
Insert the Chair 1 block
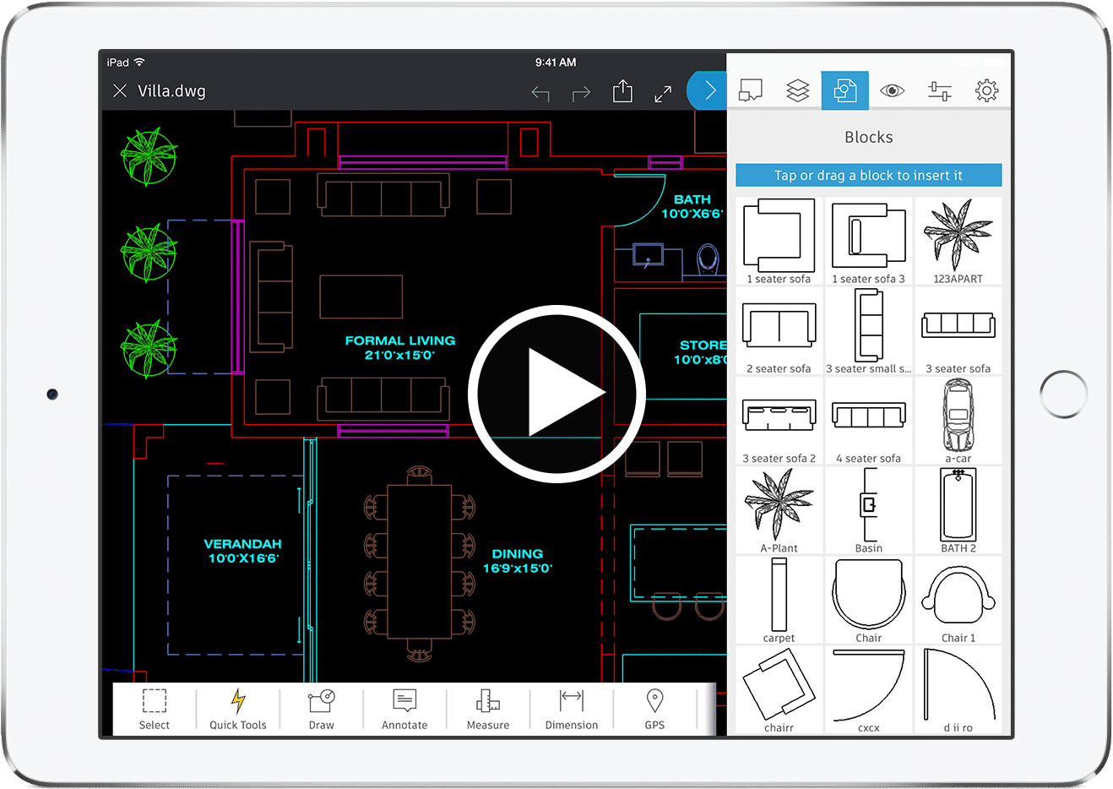(958, 600)
